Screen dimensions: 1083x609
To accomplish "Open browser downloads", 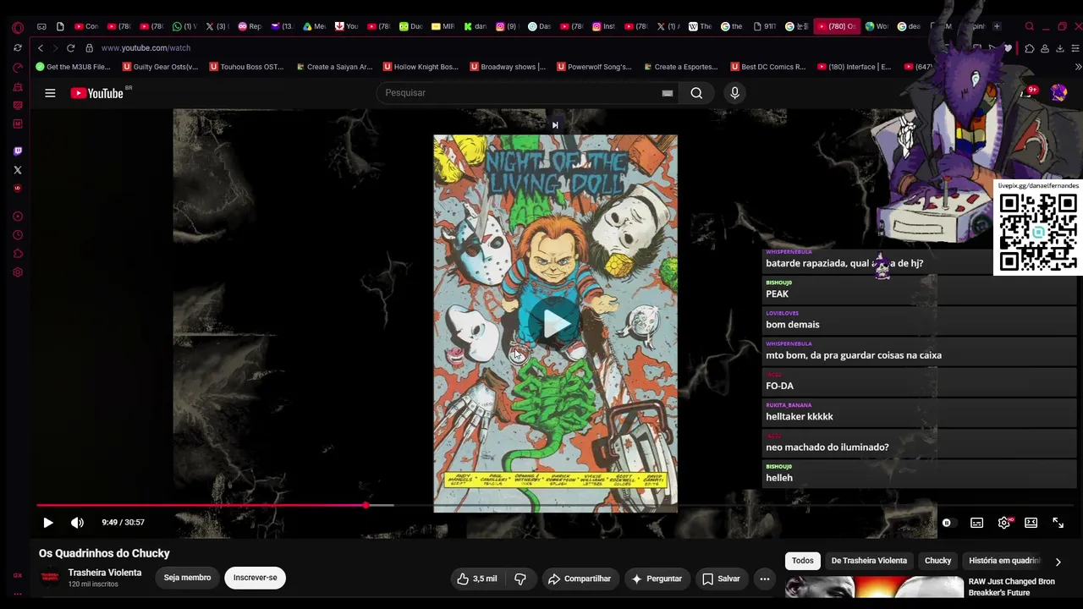I will (1059, 48).
